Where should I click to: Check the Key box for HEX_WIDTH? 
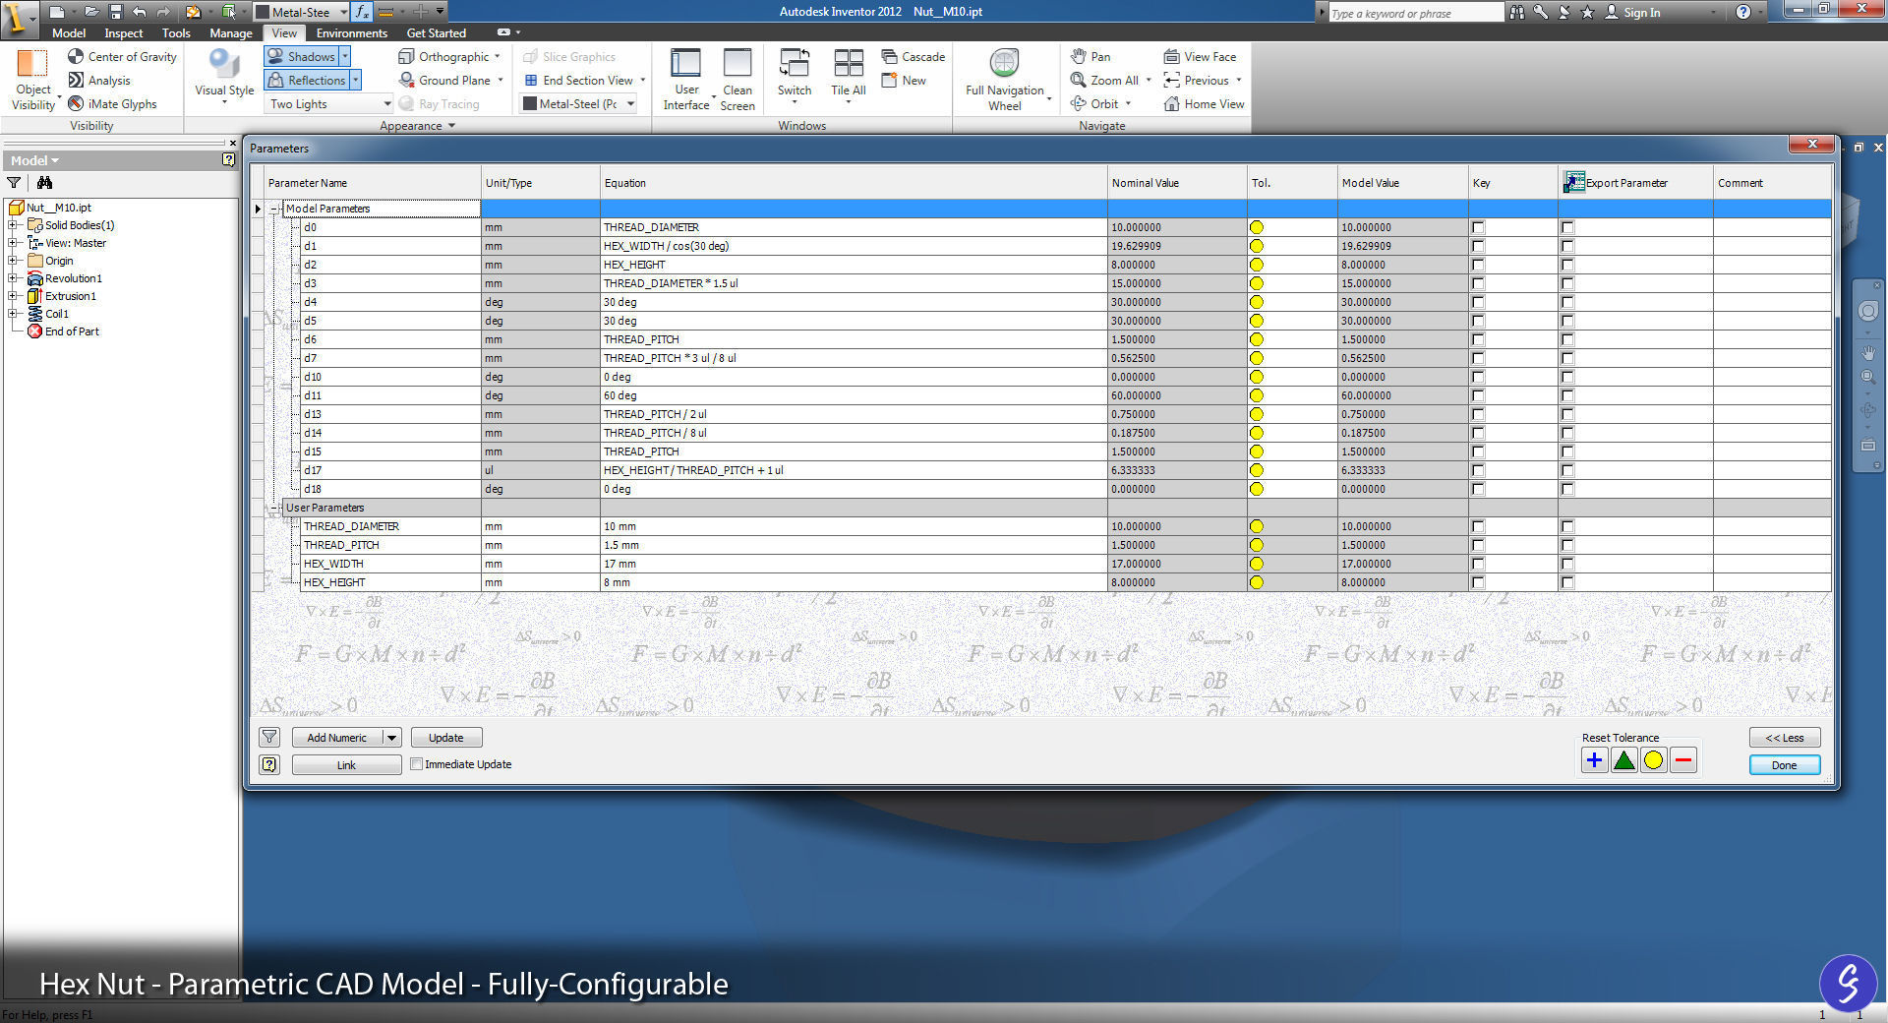point(1478,564)
